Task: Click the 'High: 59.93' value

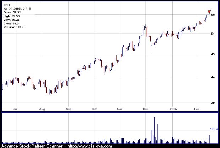Action: click(x=12, y=16)
